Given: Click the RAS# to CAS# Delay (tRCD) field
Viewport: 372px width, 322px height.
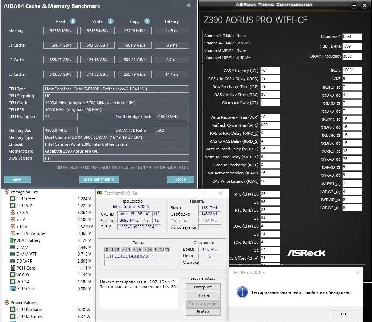Looking at the screenshot, I should point(270,79).
